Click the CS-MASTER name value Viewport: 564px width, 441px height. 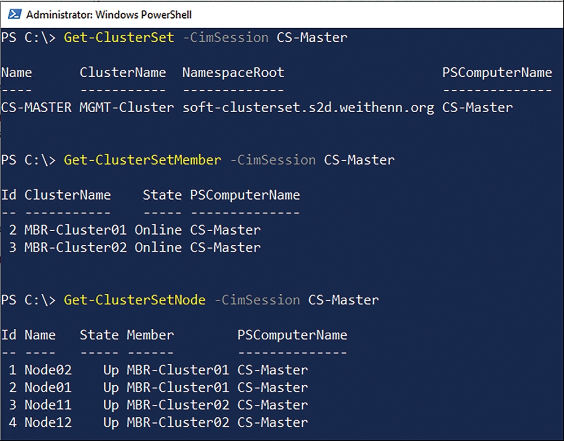pos(36,108)
